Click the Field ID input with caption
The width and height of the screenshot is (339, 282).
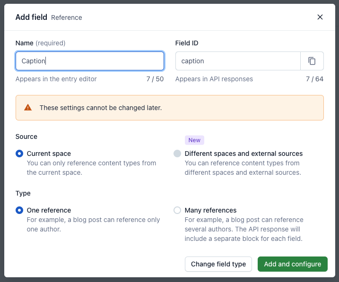coord(238,61)
